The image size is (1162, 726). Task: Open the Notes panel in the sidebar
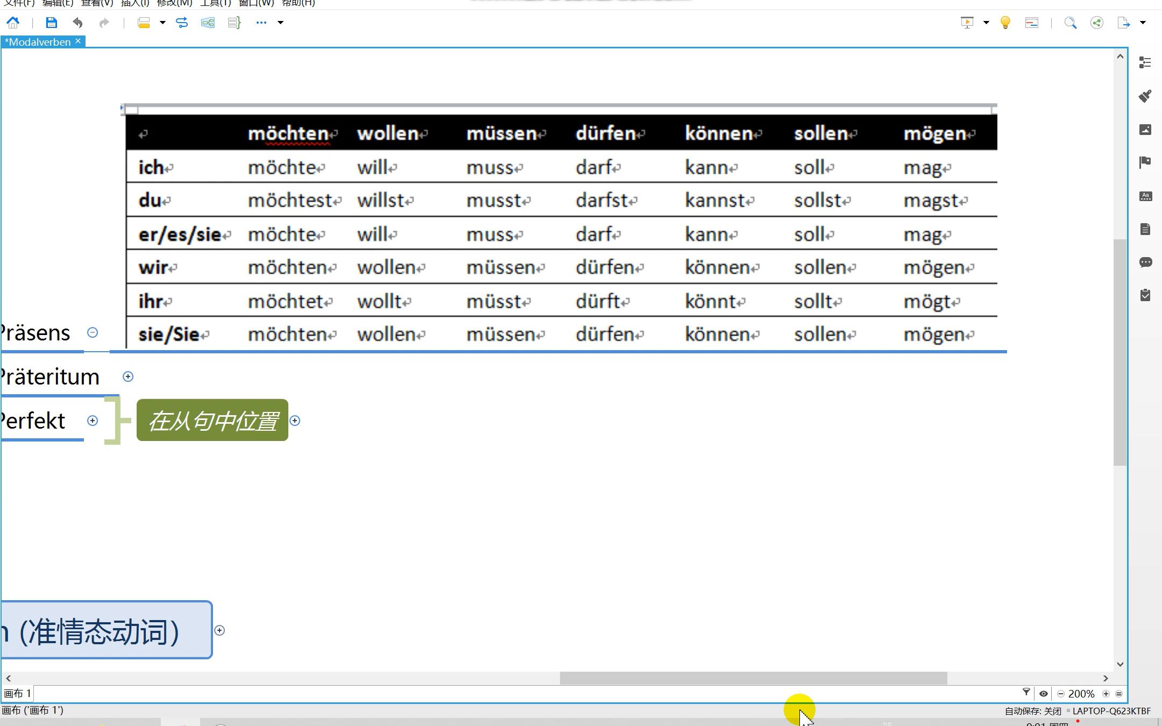coord(1145,230)
